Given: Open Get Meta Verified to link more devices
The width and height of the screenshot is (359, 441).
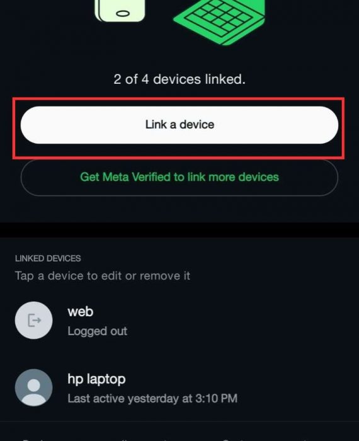Looking at the screenshot, I should [x=179, y=177].
